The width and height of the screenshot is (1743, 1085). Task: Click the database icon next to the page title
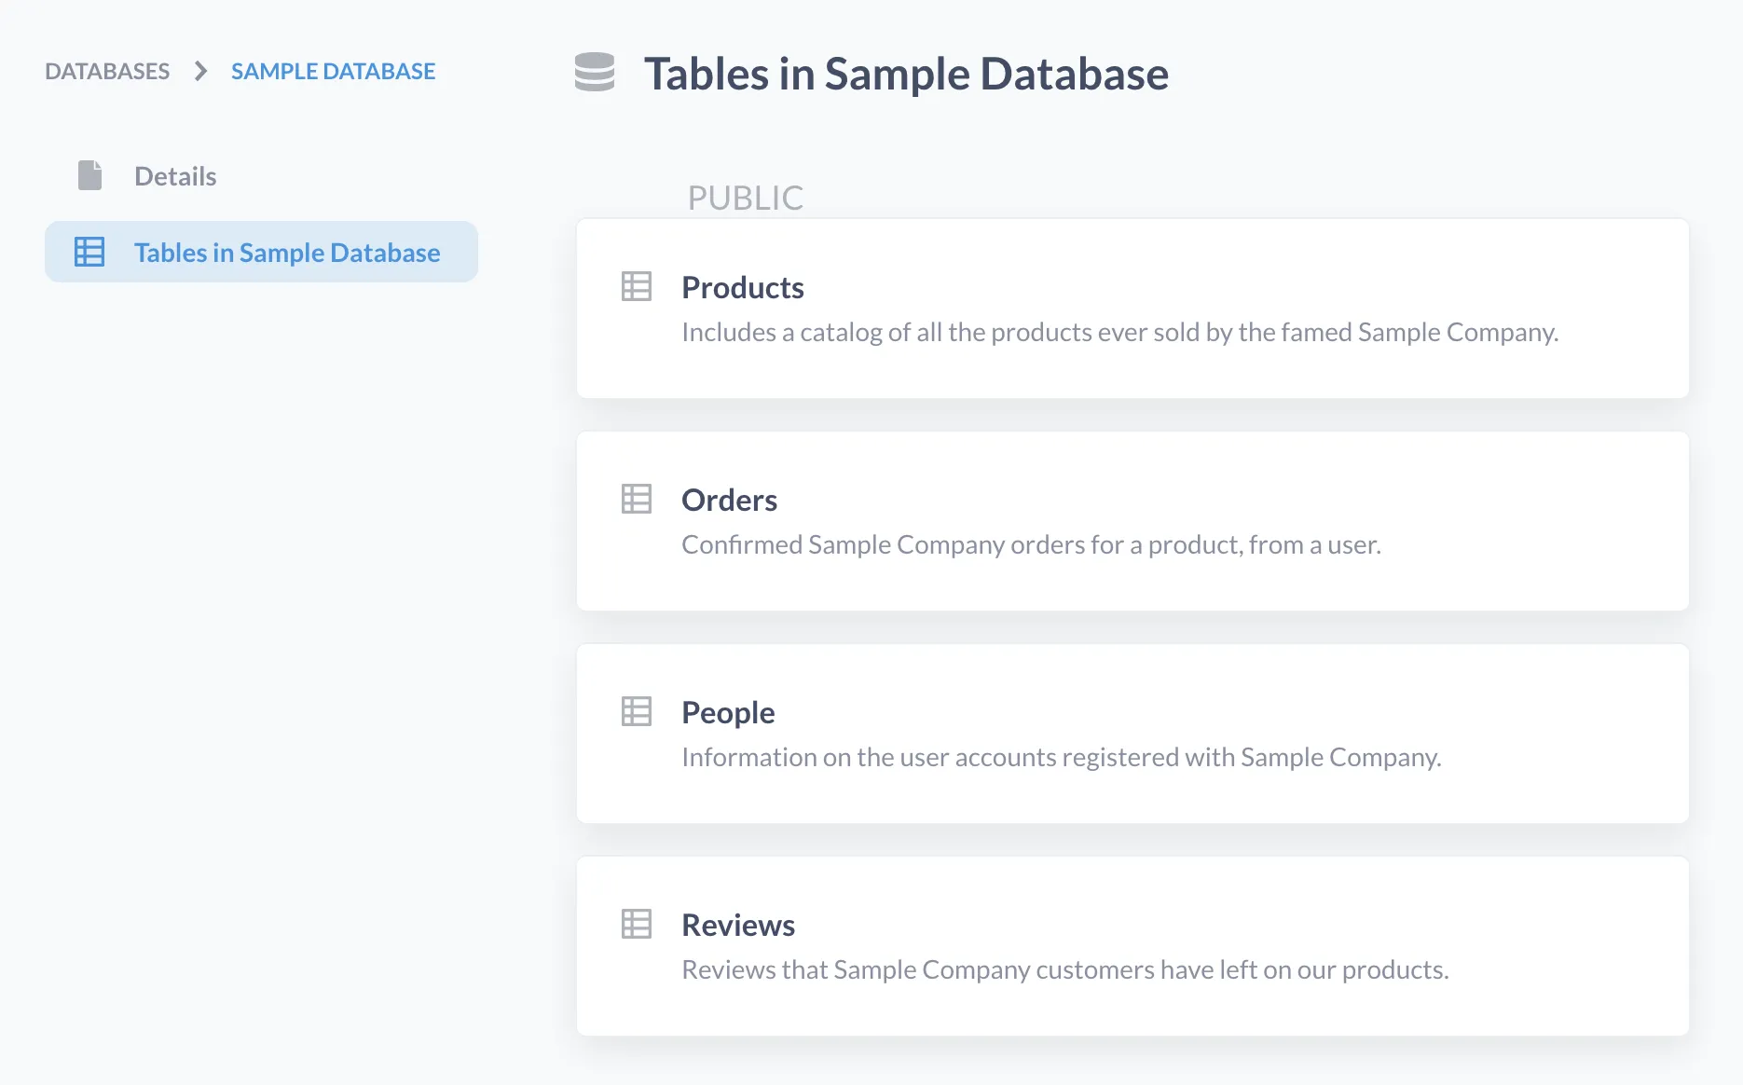pyautogui.click(x=594, y=73)
